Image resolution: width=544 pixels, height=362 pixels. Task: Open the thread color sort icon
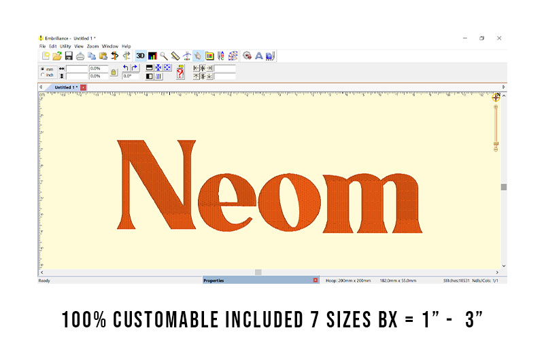coord(221,56)
